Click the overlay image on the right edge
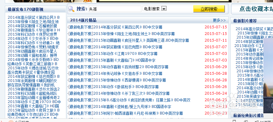The width and height of the screenshot is (273, 122). tap(268, 76)
